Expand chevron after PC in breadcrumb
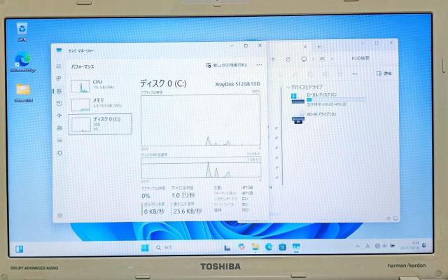 point(332,59)
